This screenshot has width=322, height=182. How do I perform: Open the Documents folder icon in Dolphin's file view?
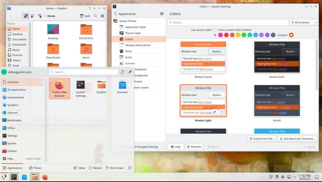pyautogui.click(x=86, y=29)
